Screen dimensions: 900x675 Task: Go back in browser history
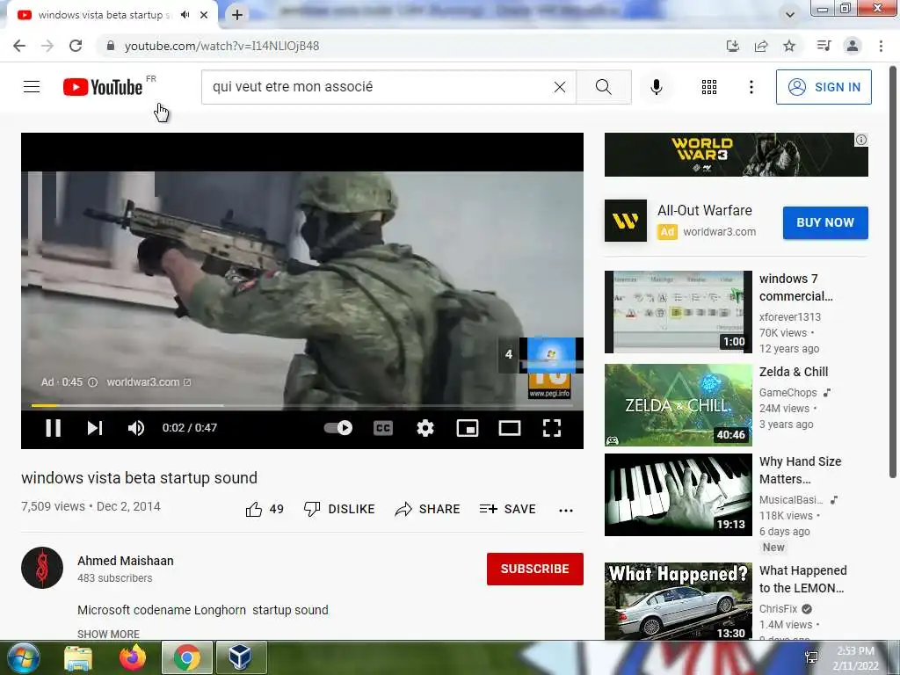pos(19,46)
